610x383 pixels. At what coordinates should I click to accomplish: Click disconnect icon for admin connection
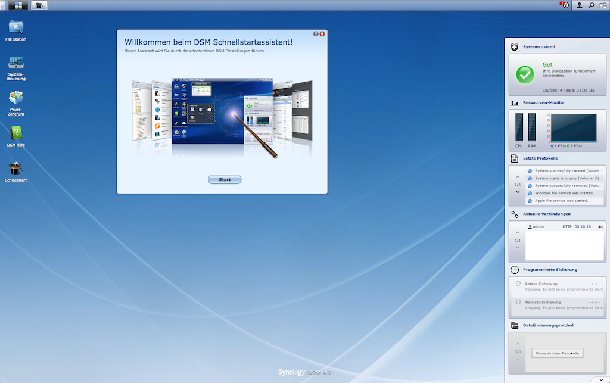click(x=600, y=227)
